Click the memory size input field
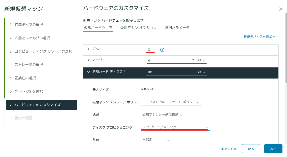This screenshot has width=287, height=157. click(x=168, y=60)
